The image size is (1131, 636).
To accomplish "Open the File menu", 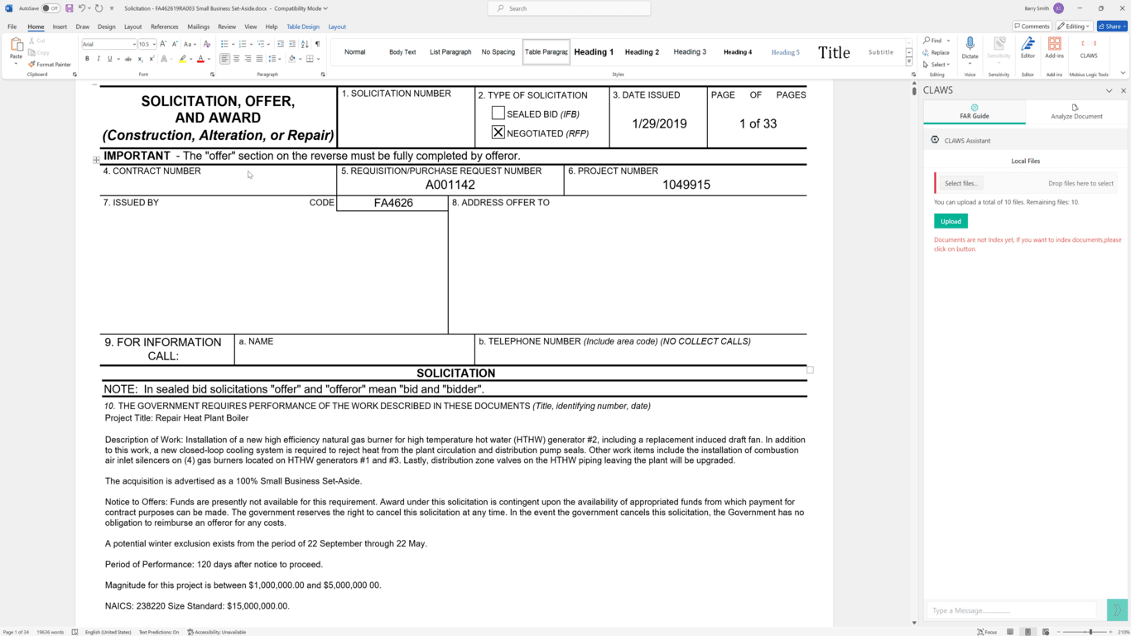I will coord(12,26).
